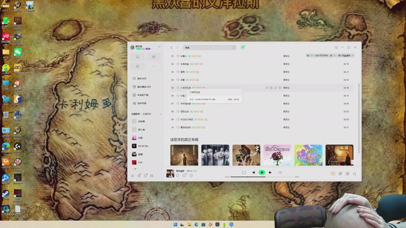Click the now-playing album art

[x=170, y=173]
